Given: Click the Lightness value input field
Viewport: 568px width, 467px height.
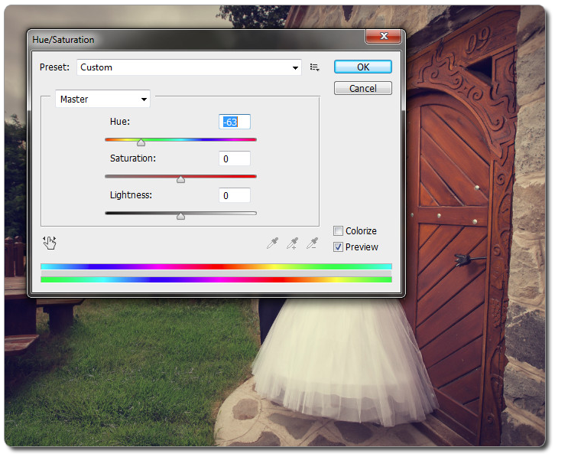Looking at the screenshot, I should [235, 195].
